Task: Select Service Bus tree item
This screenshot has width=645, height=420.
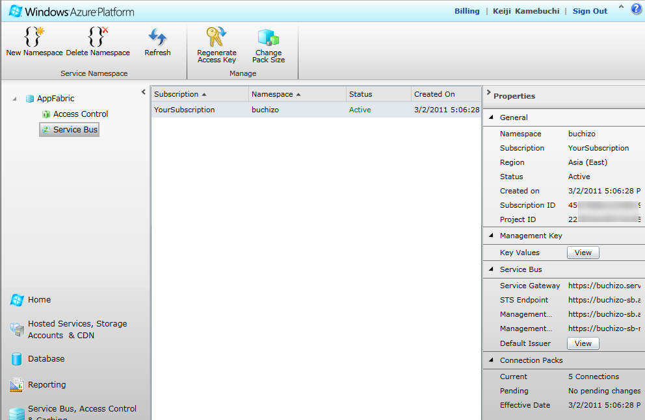Action: 75,130
